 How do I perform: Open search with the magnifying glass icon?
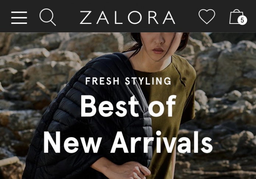(x=48, y=17)
